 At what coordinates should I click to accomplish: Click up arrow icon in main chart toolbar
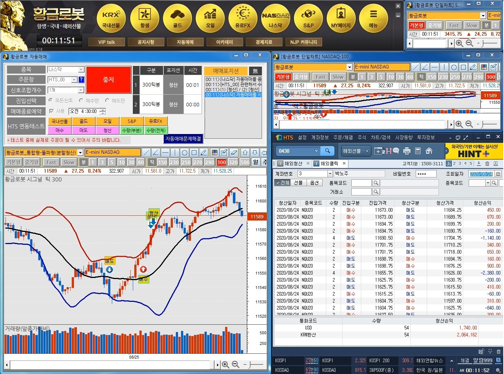pos(245,152)
